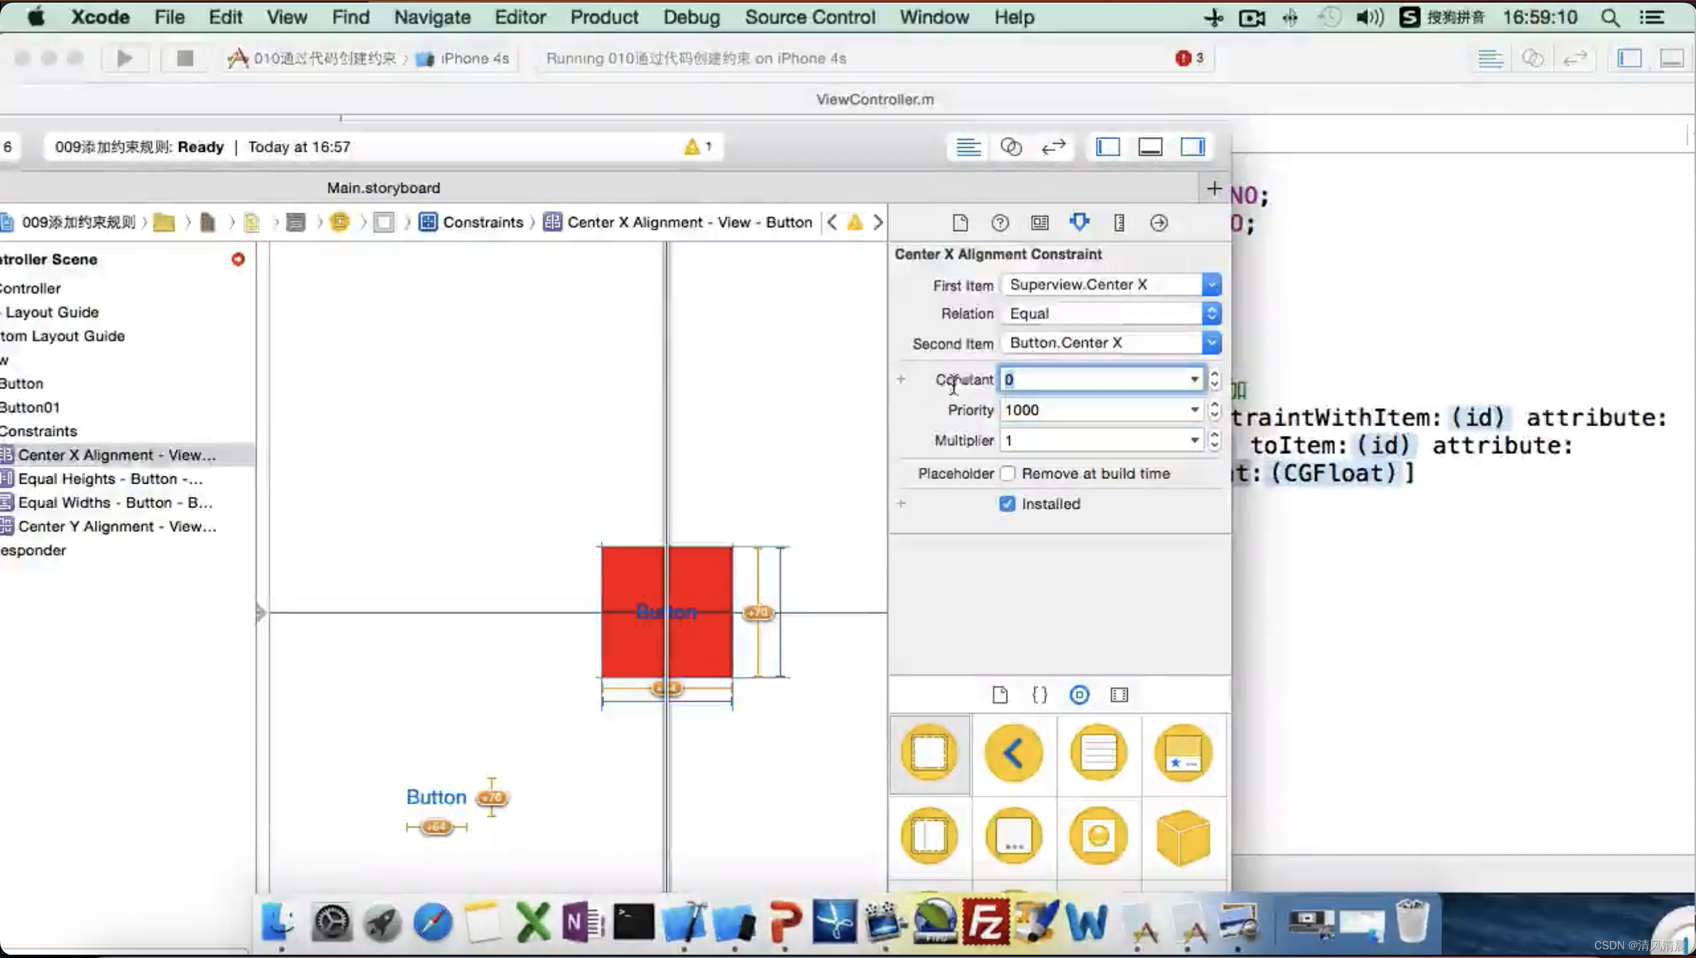Click Center X Alignment constraint in sidebar
Viewport: 1696px width, 958px height.
click(117, 454)
